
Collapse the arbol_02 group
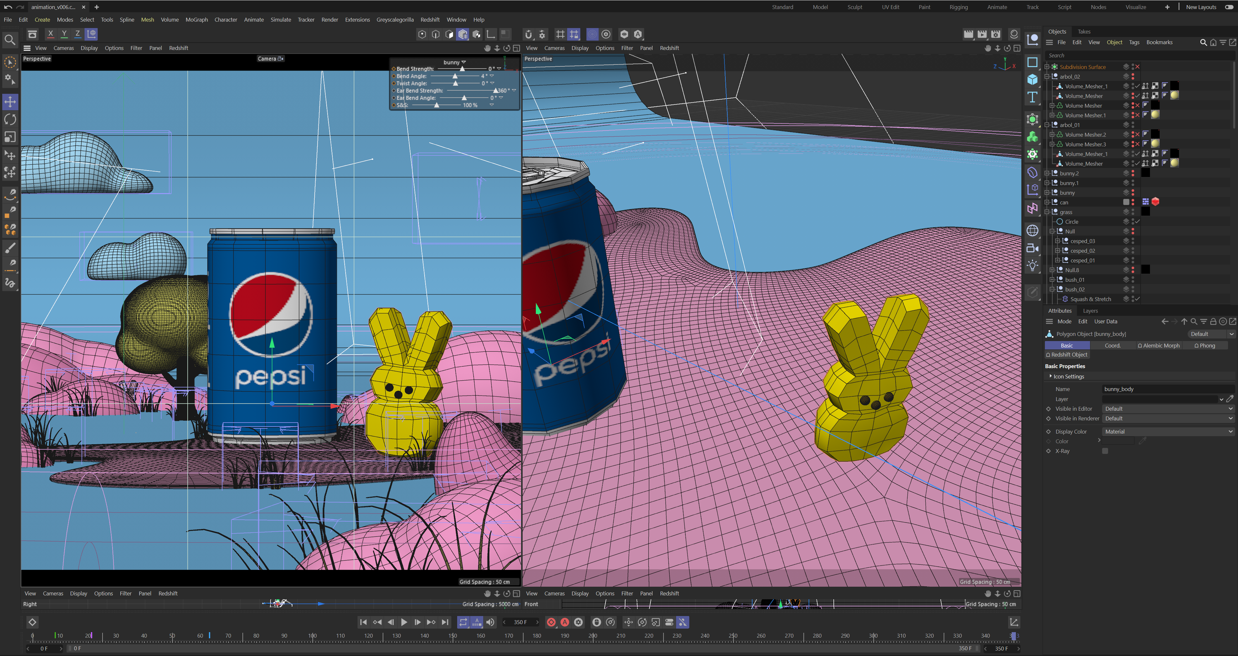[x=1047, y=76]
